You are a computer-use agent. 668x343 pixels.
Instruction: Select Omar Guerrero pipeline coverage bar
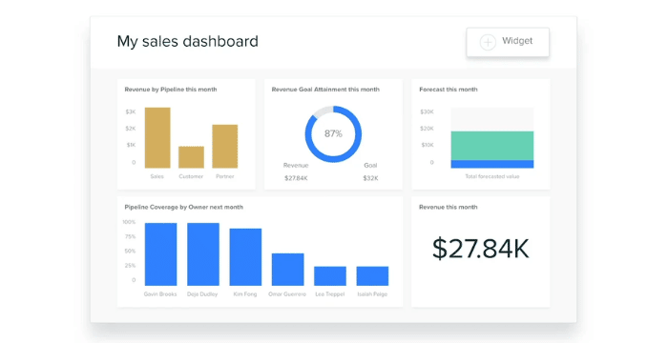(287, 270)
